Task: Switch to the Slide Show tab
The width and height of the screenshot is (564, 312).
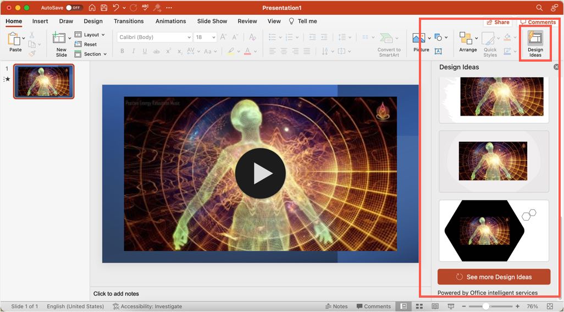Action: tap(212, 21)
